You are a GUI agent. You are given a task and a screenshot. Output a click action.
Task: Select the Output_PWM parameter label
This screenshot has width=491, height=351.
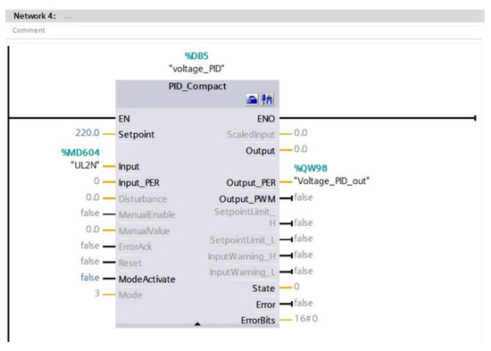pos(247,199)
